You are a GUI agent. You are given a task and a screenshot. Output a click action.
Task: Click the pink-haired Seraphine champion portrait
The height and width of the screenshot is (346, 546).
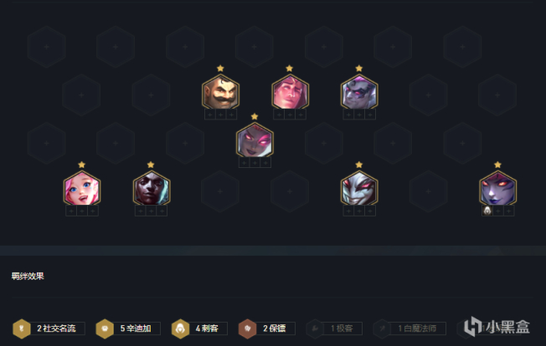tap(82, 188)
